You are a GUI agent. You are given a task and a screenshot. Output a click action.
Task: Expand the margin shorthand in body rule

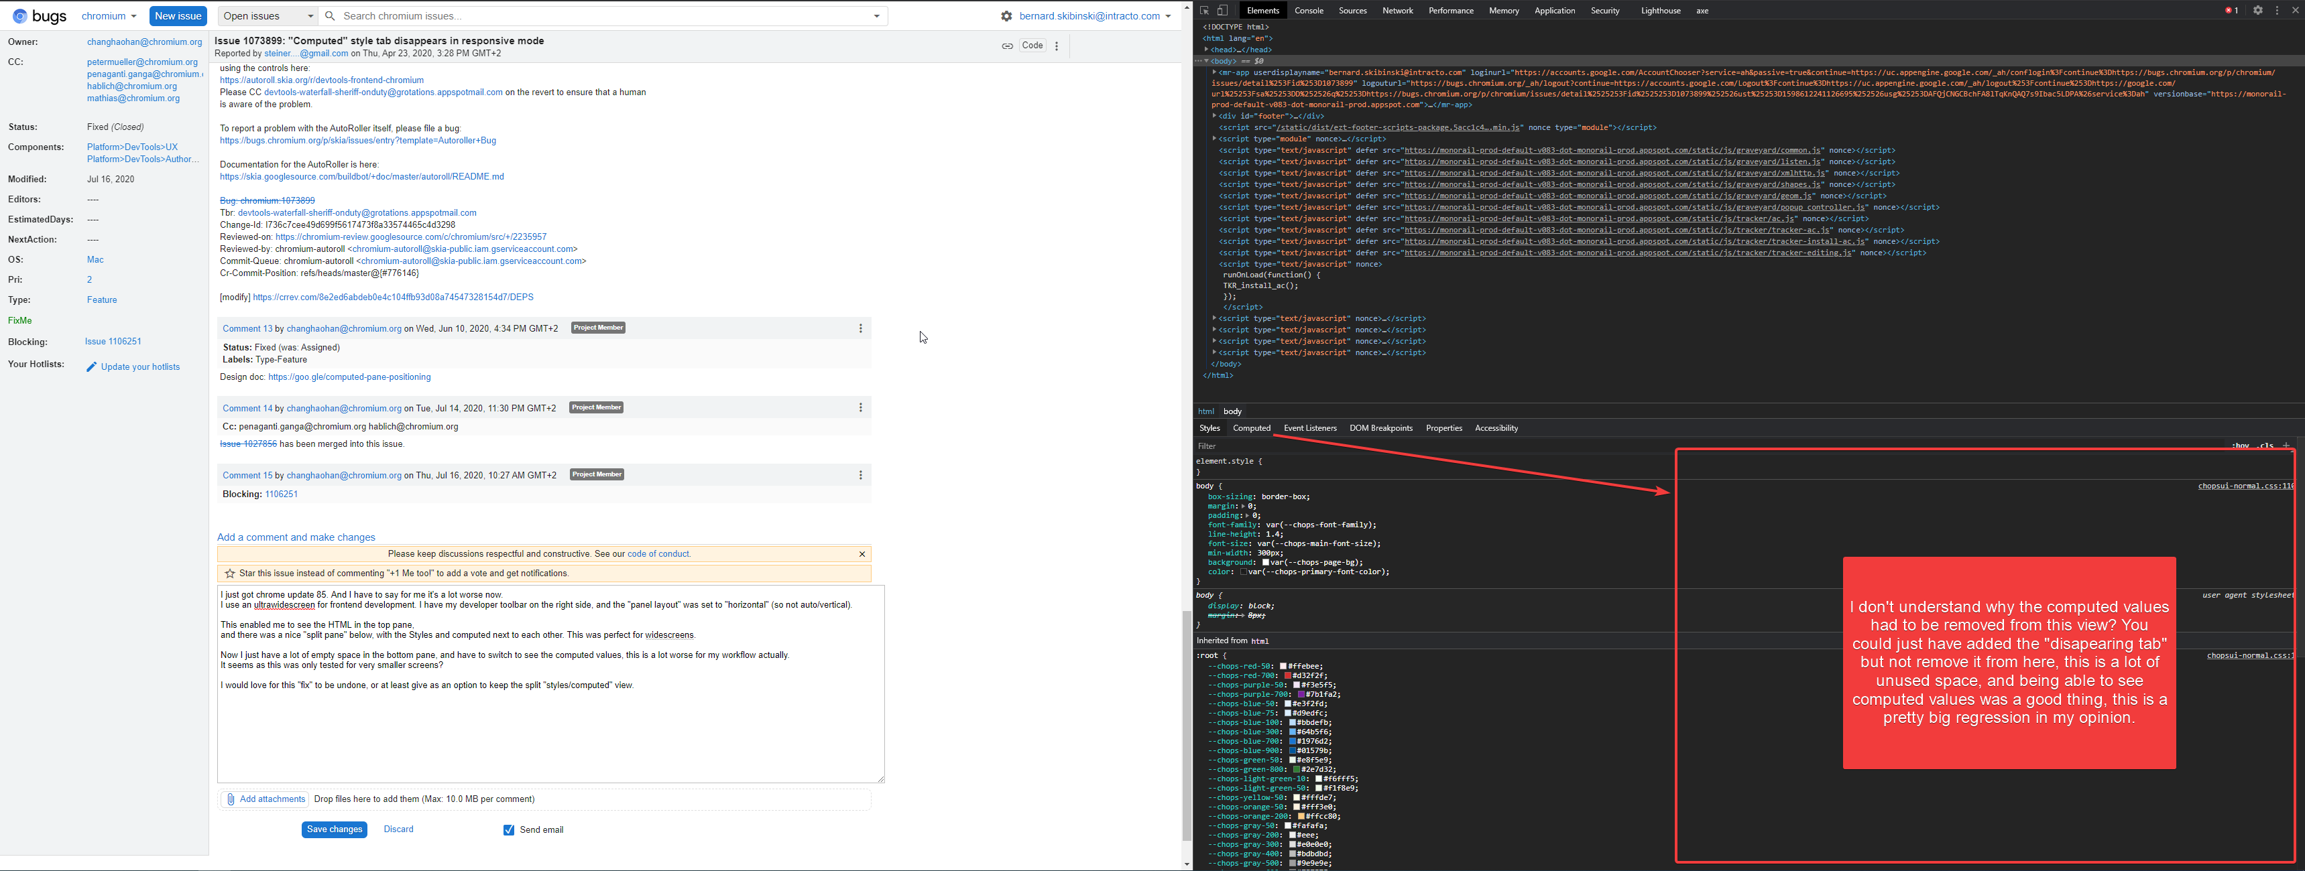tap(1244, 506)
